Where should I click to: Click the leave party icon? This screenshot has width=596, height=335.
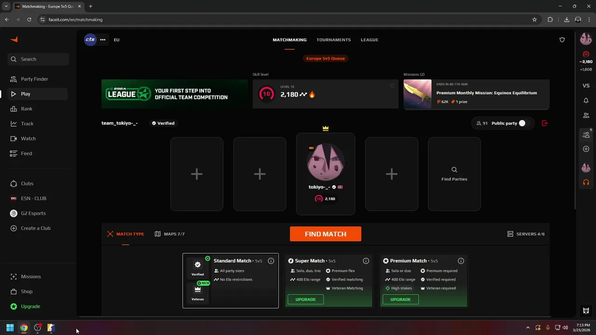coord(545,123)
